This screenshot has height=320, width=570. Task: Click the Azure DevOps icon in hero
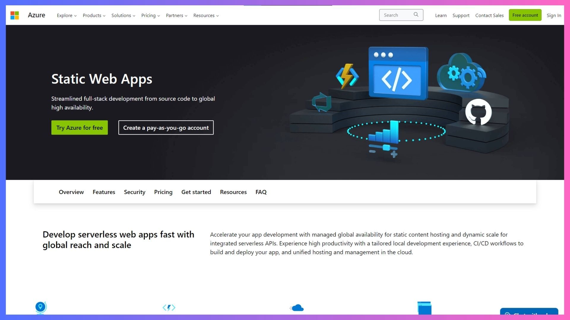[322, 102]
